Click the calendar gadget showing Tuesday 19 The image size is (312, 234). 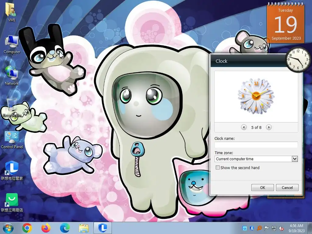point(286,23)
